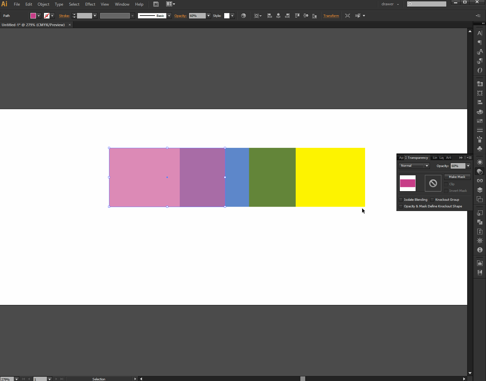Open Adobe Bridge via Br icon

point(156,4)
